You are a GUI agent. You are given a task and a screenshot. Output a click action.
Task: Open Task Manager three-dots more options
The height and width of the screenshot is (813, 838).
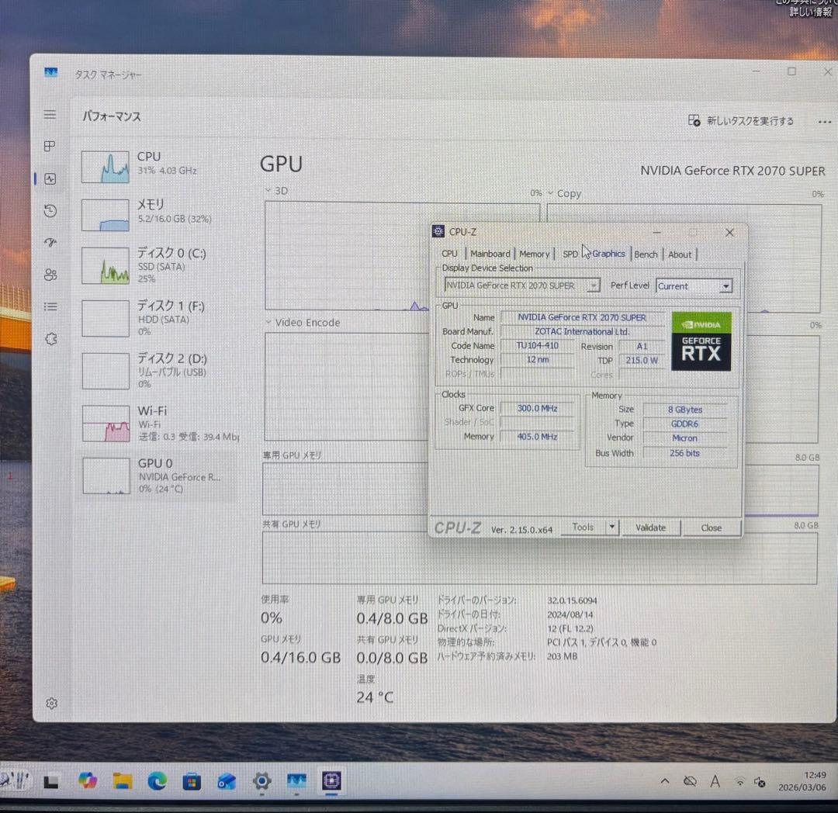[824, 122]
